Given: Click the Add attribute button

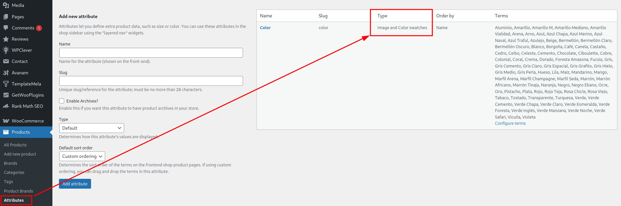Looking at the screenshot, I should pyautogui.click(x=75, y=184).
